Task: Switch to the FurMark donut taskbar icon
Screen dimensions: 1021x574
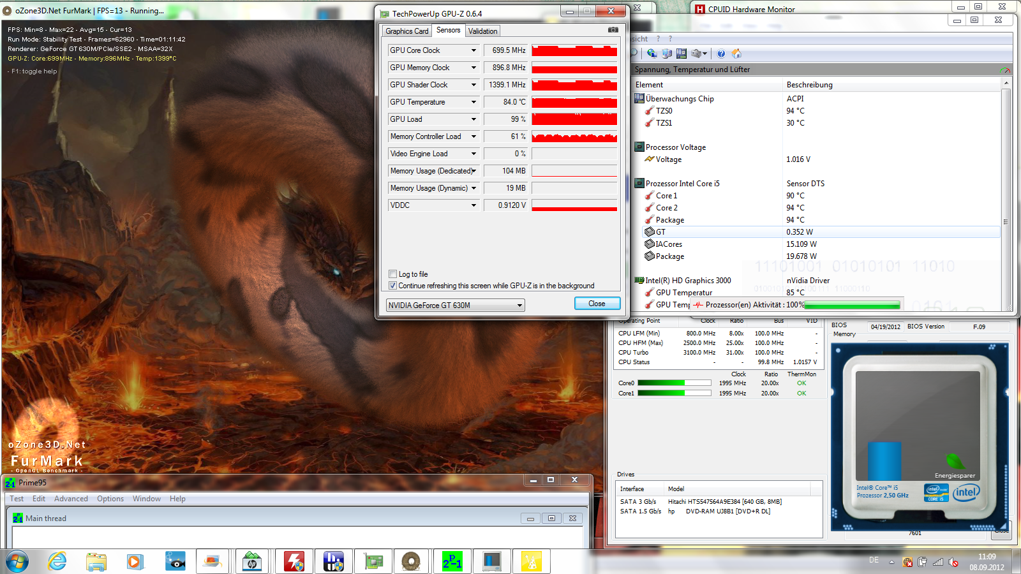Action: [412, 562]
